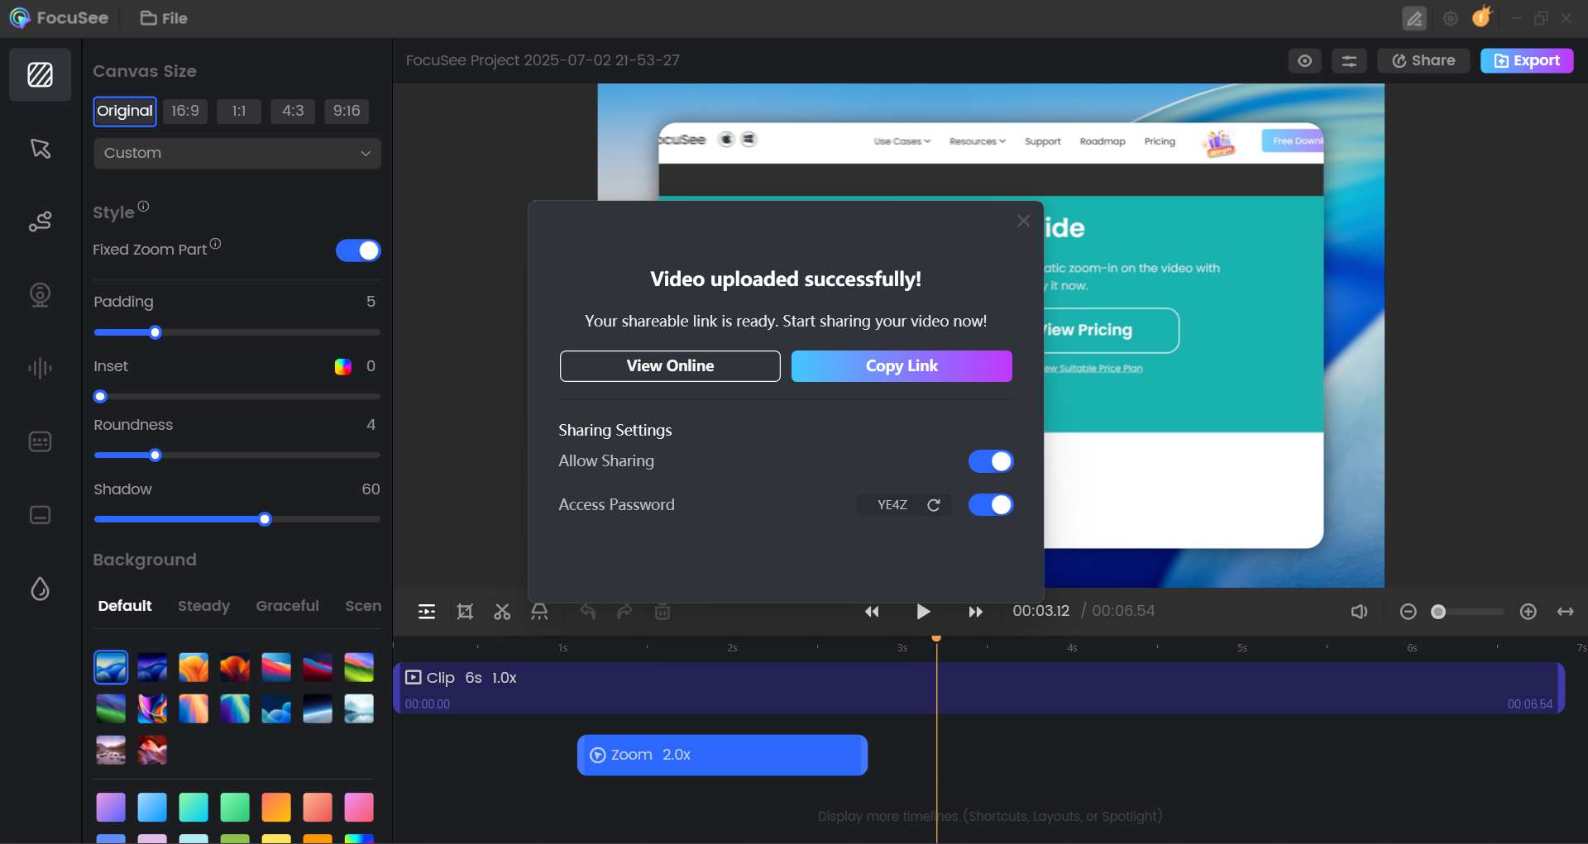Click the orange notification icon in title bar
1588x844 pixels.
1482,17
